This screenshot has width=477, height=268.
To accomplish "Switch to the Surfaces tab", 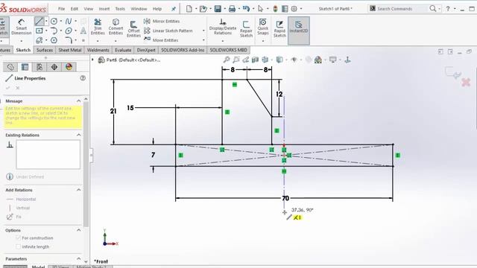I will 45,50.
